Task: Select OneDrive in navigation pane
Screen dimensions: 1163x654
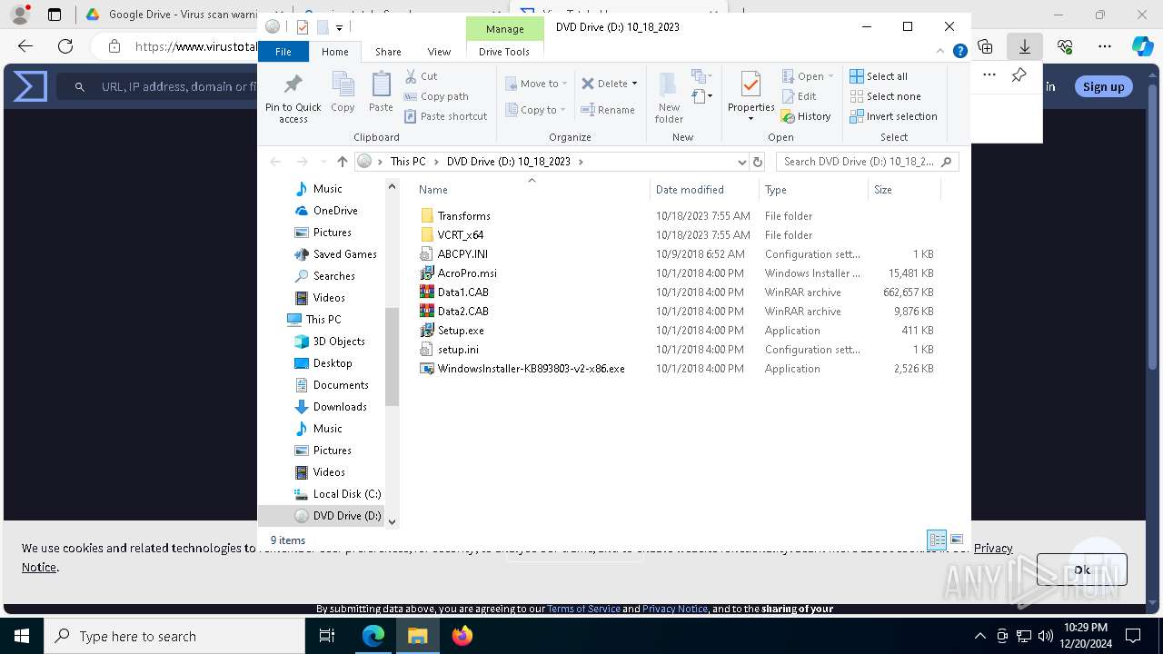Action: (x=335, y=211)
